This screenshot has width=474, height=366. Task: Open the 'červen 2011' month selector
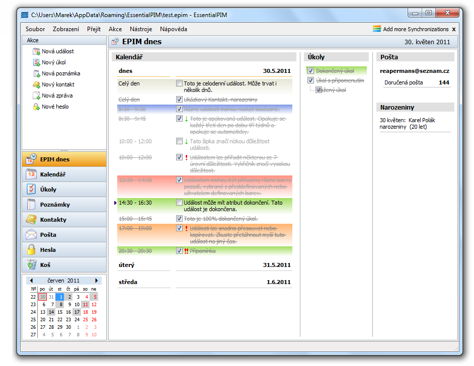pyautogui.click(x=63, y=281)
